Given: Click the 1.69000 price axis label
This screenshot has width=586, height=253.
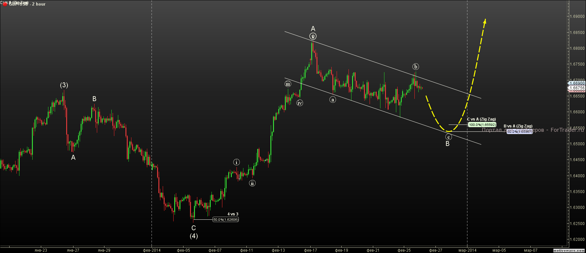Looking at the screenshot, I should [577, 16].
